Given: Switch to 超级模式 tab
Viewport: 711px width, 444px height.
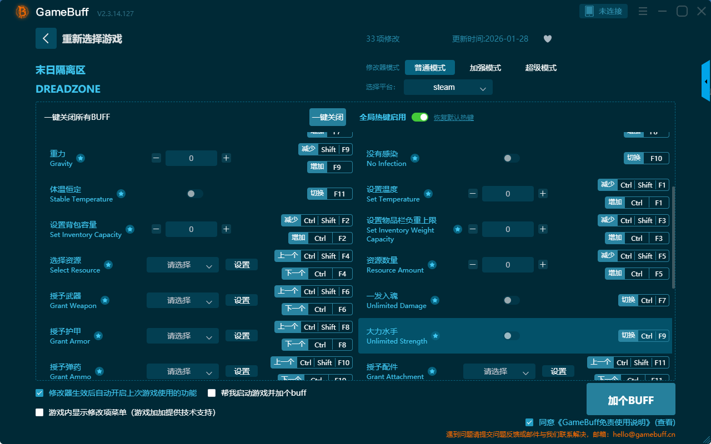Looking at the screenshot, I should pos(540,68).
